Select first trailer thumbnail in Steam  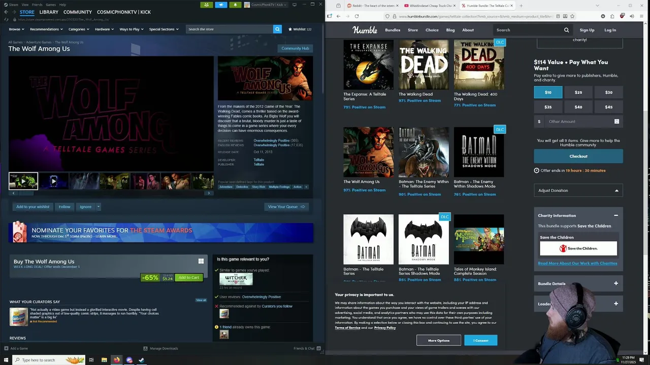23,181
